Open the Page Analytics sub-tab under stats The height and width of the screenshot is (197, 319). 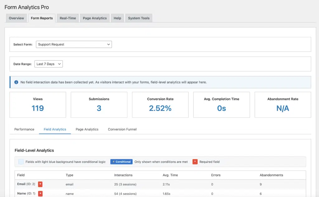coord(87,129)
